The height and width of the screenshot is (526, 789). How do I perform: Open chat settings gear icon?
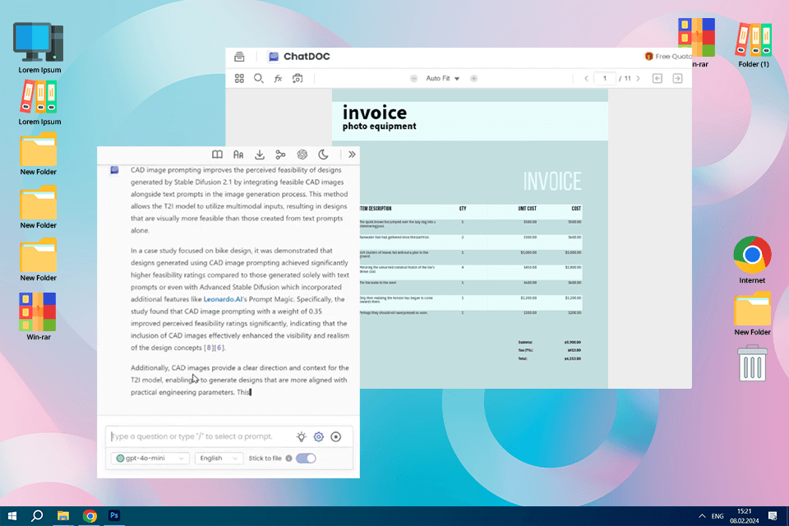click(319, 437)
